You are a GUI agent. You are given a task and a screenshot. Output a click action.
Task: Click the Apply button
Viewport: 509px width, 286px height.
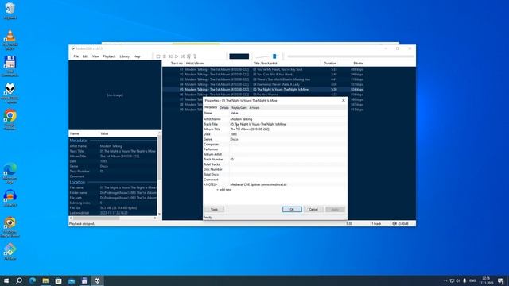point(335,210)
